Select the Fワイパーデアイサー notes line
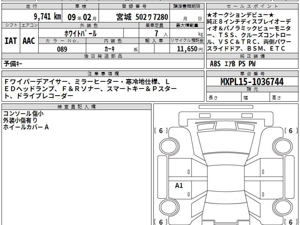The height and width of the screenshot is (225, 300). tap(87, 82)
